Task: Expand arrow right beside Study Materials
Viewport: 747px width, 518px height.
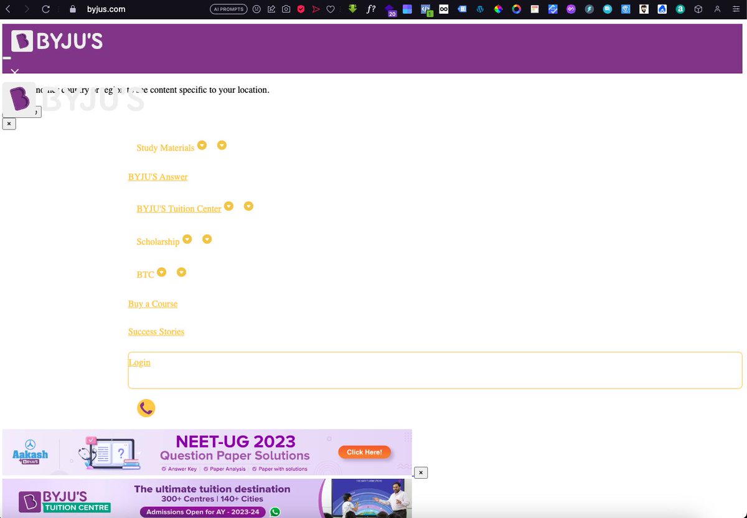Action: coord(202,145)
